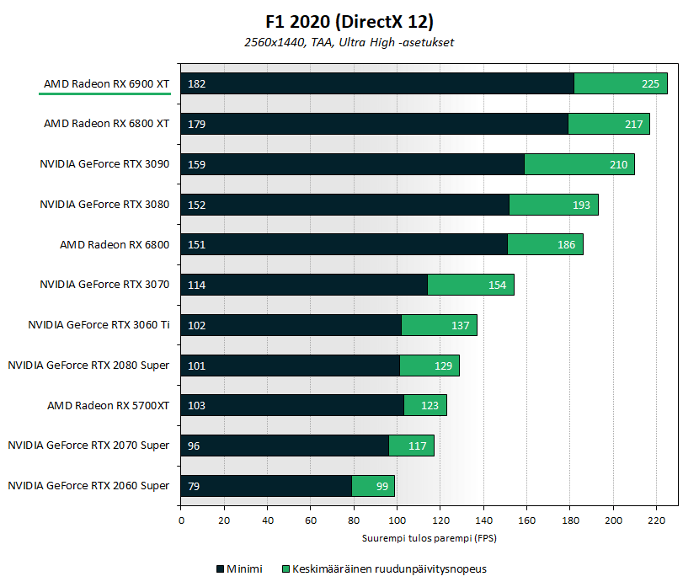Click the RTX 2080 Super minimum value 101
The height and width of the screenshot is (587, 699).
pyautogui.click(x=196, y=366)
